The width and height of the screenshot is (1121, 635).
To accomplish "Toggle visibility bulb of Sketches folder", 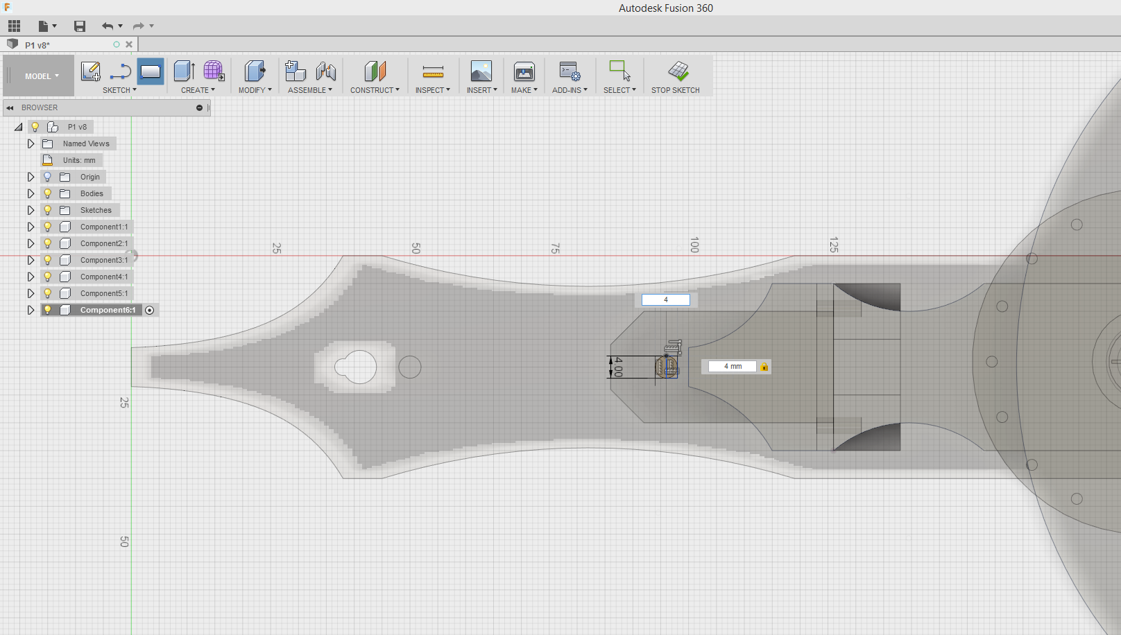I will pyautogui.click(x=47, y=210).
